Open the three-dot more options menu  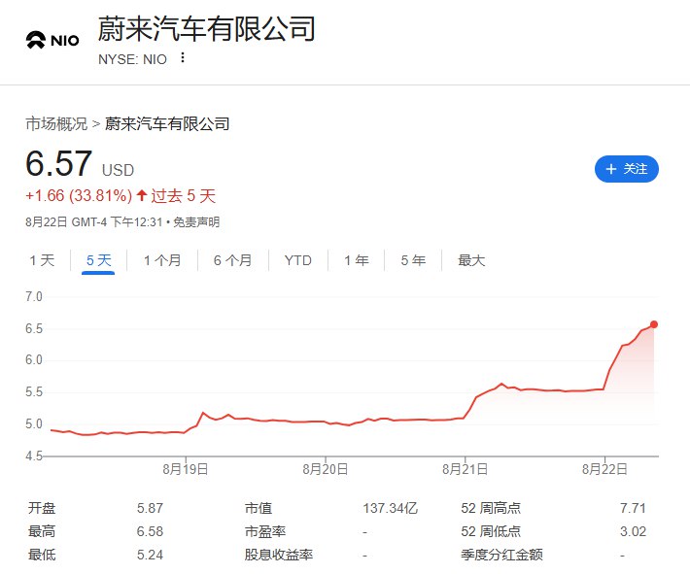pos(182,58)
